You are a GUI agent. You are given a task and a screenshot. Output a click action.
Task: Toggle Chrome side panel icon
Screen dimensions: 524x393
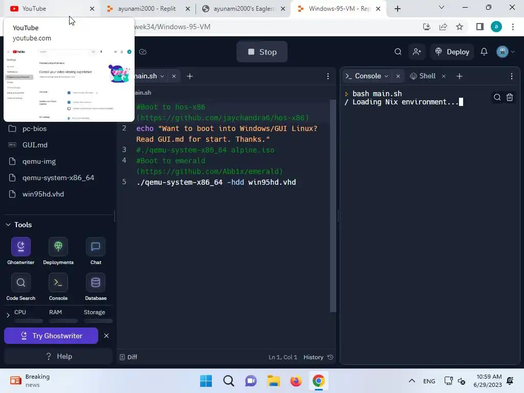(x=479, y=27)
